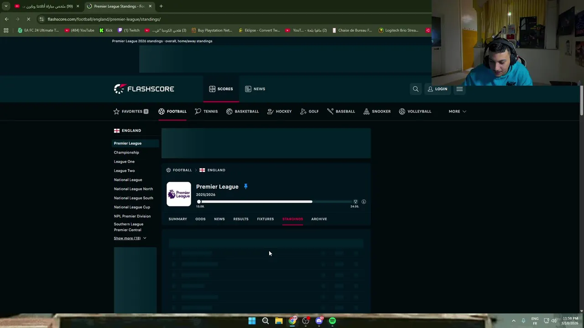Open National League South link
Screen dimensions: 584x328
pyautogui.click(x=133, y=198)
